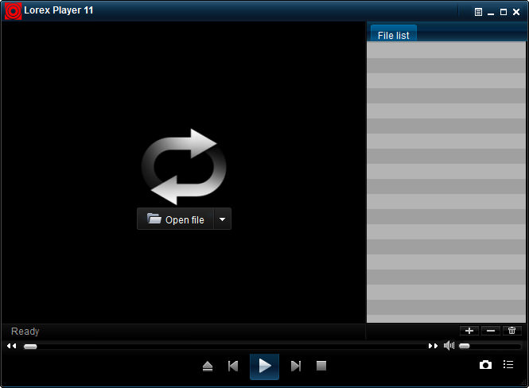Image resolution: width=529 pixels, height=388 pixels.
Task: Stop playback with the square button
Action: coord(321,366)
